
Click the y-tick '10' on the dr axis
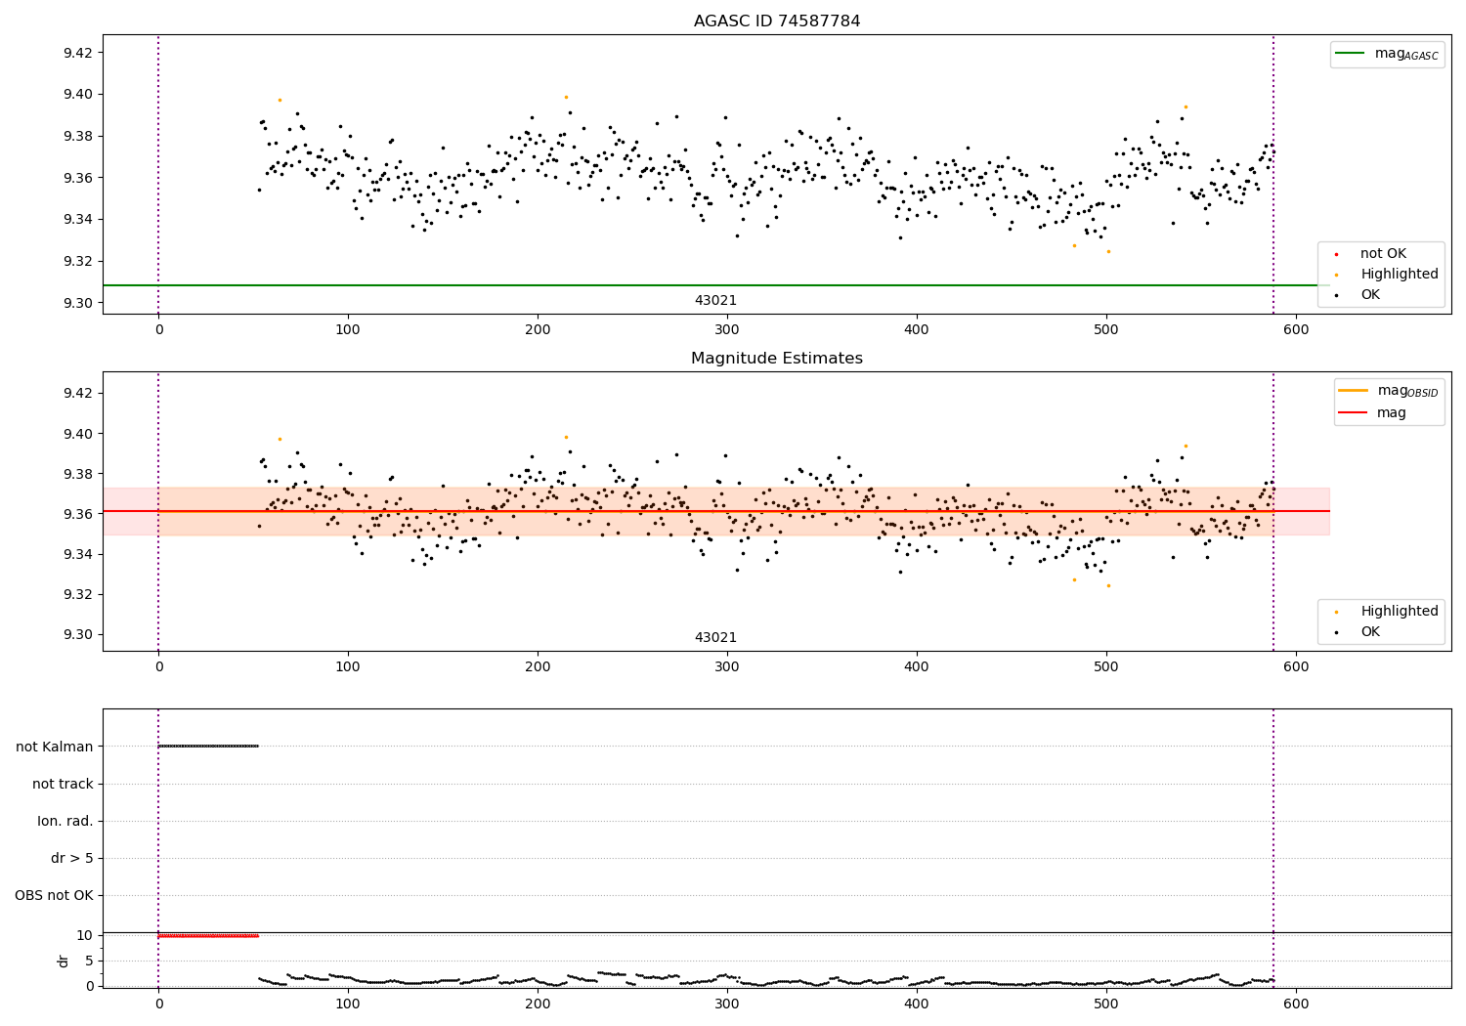[84, 936]
